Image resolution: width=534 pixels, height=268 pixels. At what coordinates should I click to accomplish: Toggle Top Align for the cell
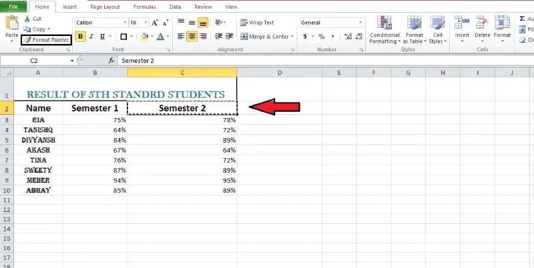[x=181, y=23]
